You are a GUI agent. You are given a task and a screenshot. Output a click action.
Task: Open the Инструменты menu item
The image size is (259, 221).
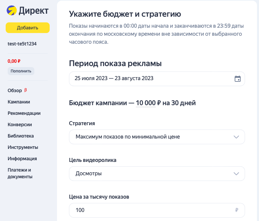[x=23, y=147]
